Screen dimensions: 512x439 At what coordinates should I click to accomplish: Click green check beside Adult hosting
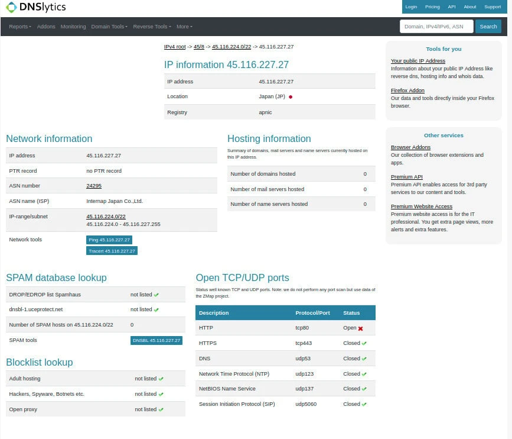(x=161, y=379)
